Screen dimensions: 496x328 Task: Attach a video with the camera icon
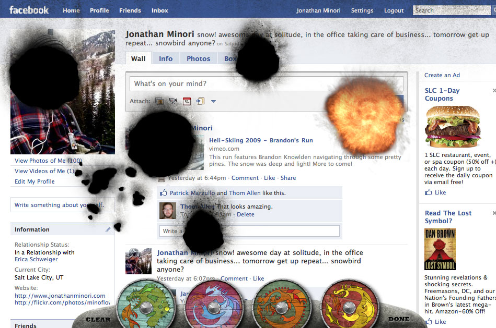pyautogui.click(x=173, y=101)
